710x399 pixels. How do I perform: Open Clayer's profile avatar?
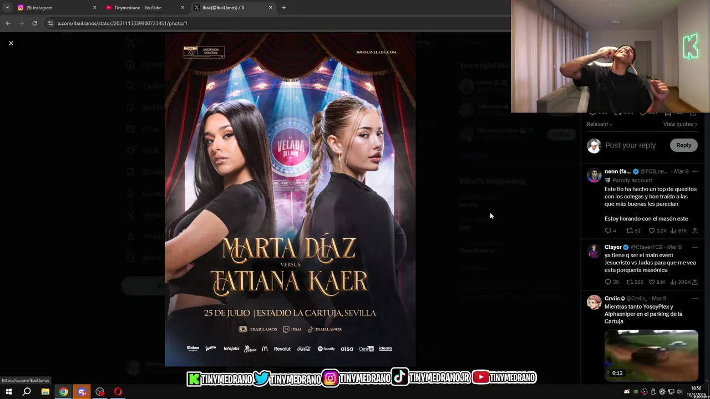click(594, 251)
